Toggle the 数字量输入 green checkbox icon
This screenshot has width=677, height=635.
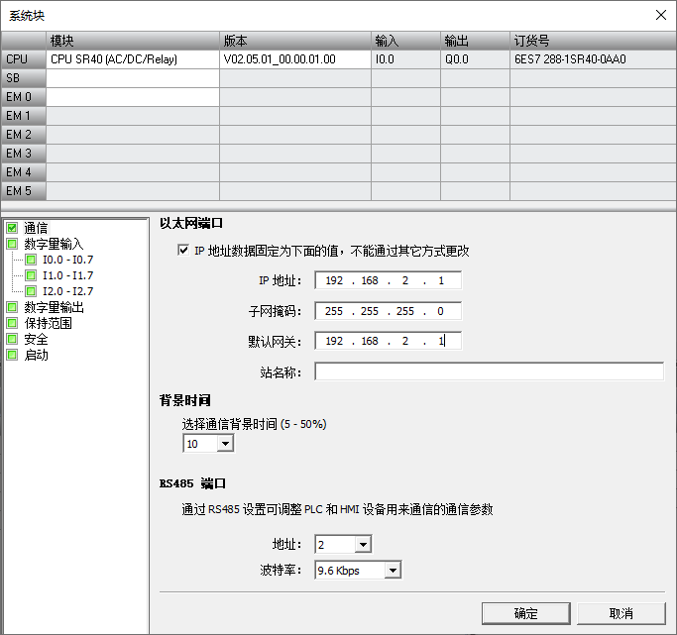click(12, 244)
